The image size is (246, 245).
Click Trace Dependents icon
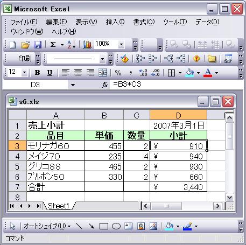168,59
